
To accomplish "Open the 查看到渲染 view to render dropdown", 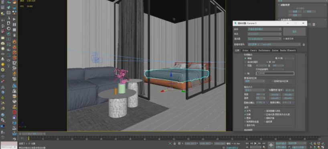I will coord(274,44).
